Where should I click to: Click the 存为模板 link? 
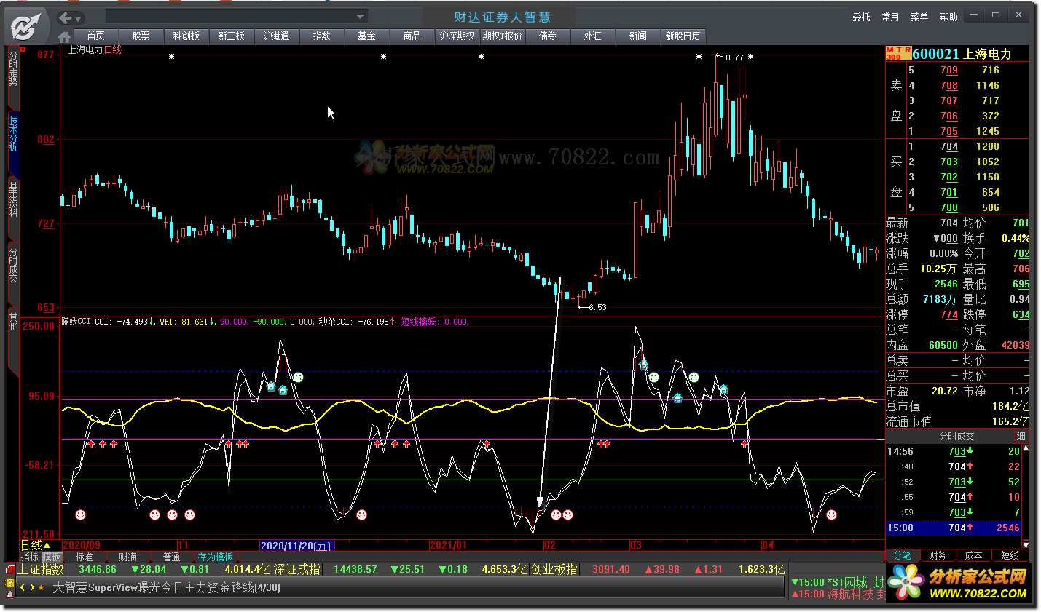click(x=216, y=557)
